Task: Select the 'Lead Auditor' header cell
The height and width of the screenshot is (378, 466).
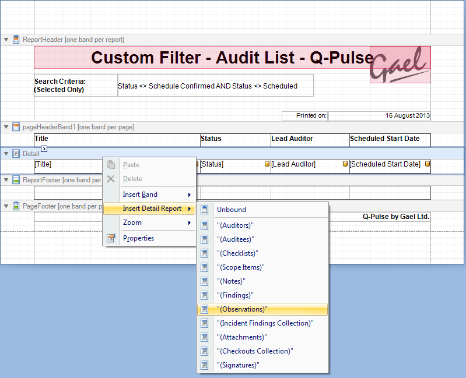Action: click(310, 140)
